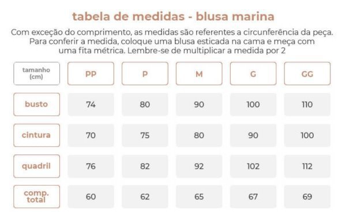The image size is (346, 219).
Task: Select the busto row label
Action: tap(37, 104)
